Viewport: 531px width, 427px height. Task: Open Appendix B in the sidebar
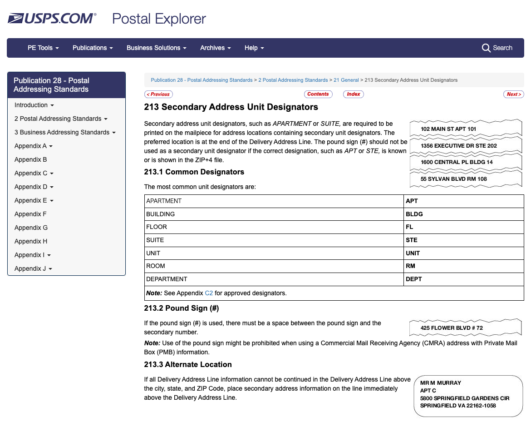(x=30, y=159)
